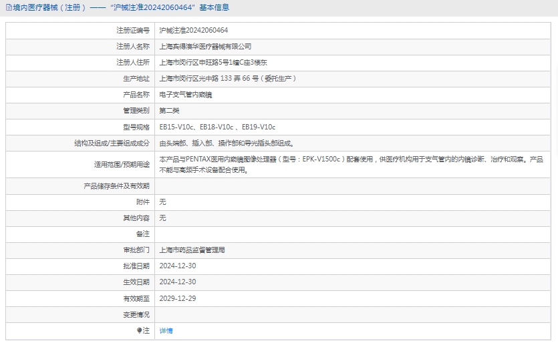
Task: Click the empty 变更情况 cell
Action: (x=354, y=314)
